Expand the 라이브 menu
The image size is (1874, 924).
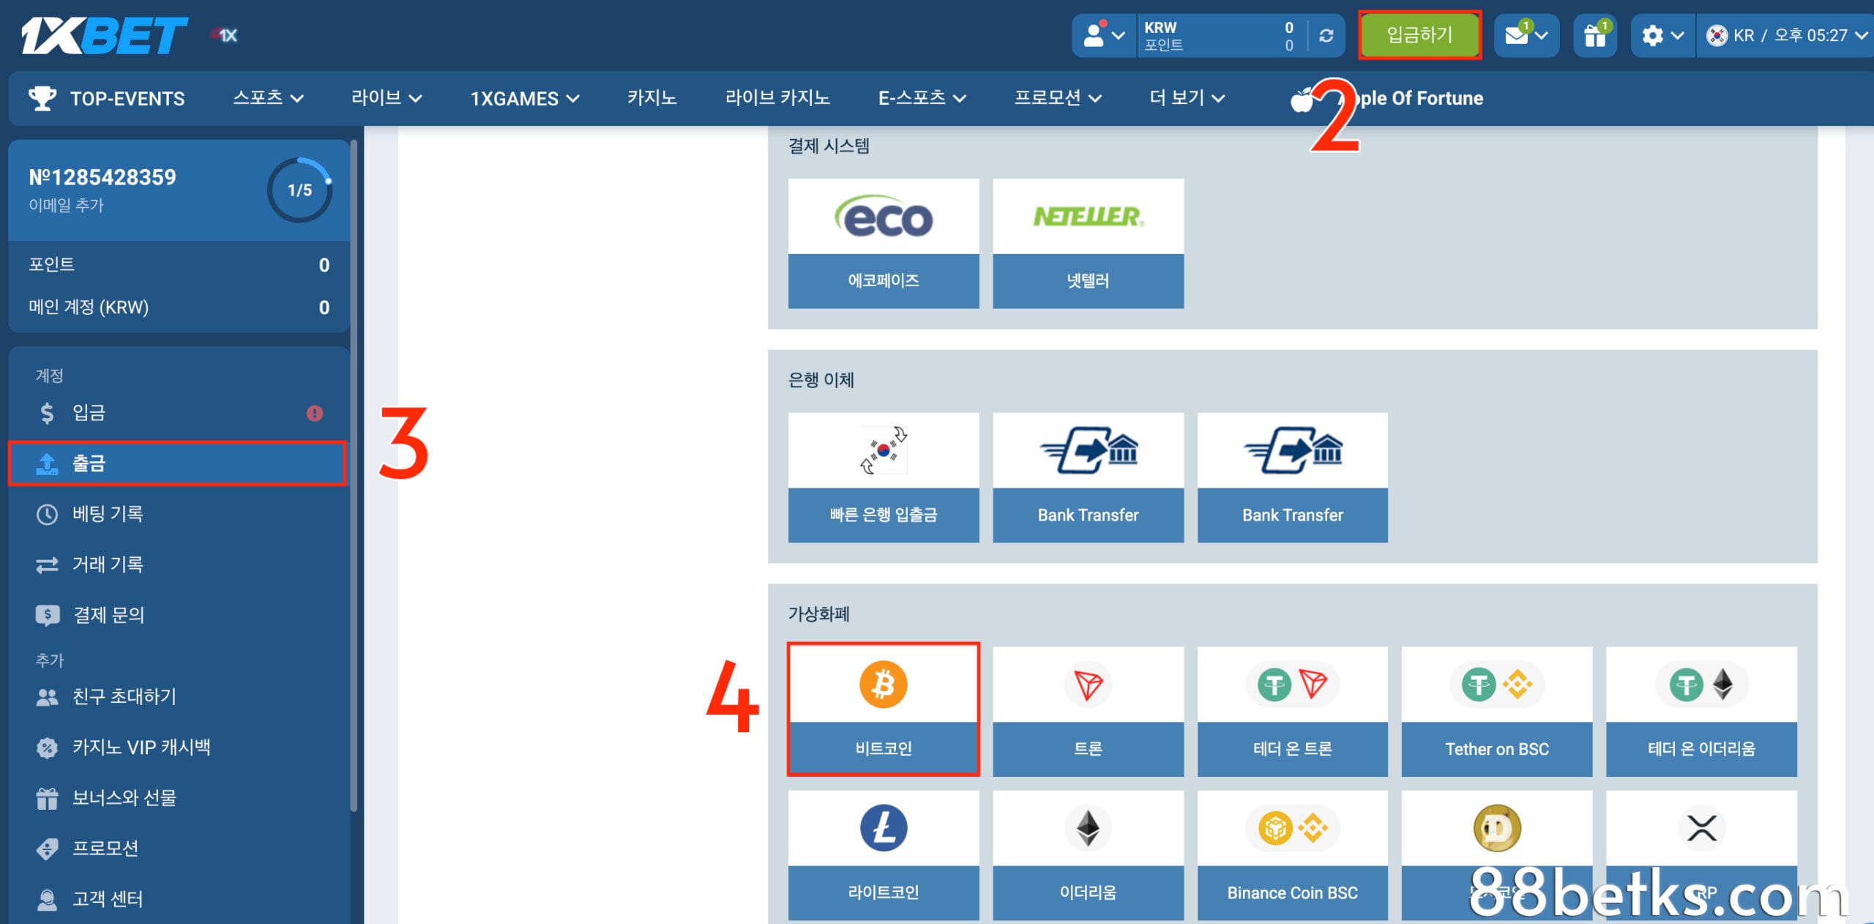(387, 98)
